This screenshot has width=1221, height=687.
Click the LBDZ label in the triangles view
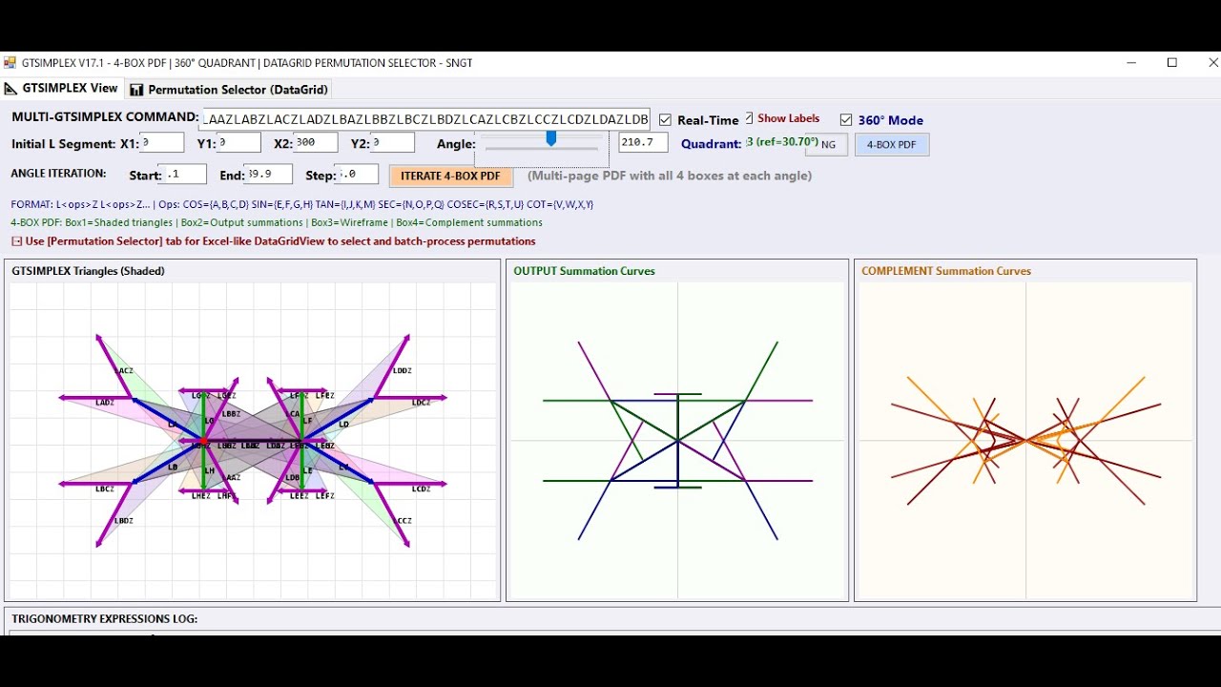(124, 521)
